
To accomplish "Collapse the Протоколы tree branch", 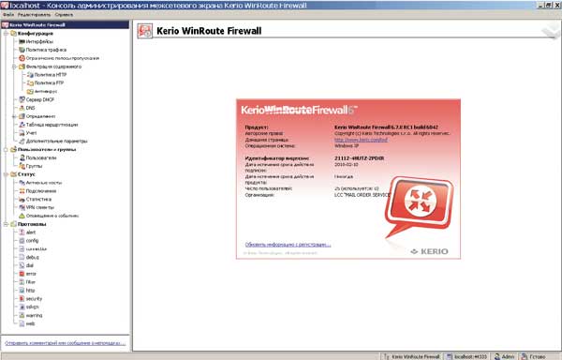I will coord(6,224).
